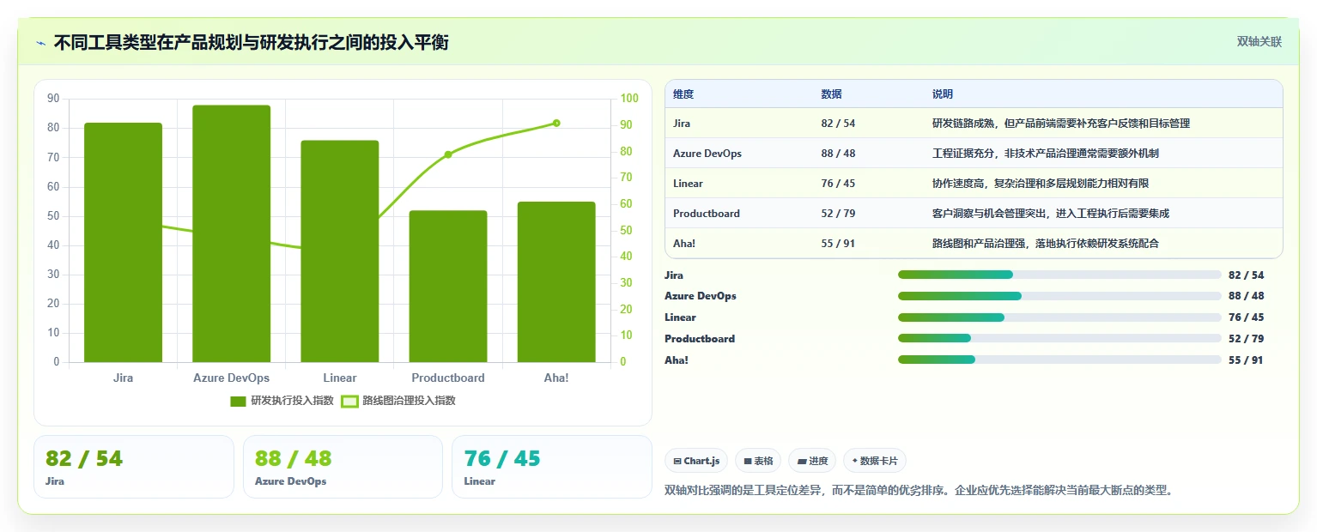Open the 76 / 45 Linear summary card
The width and height of the screenshot is (1317, 532).
click(x=552, y=467)
